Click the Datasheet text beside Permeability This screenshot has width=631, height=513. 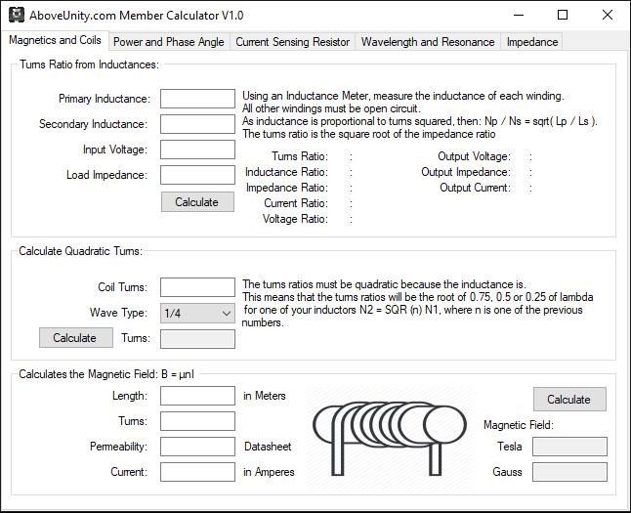268,447
